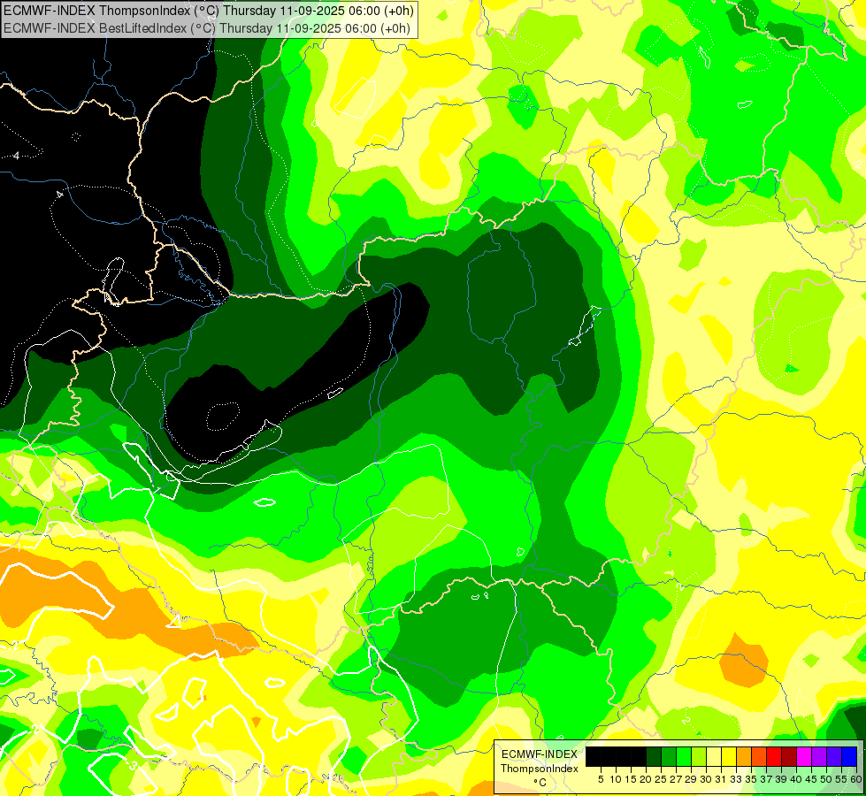Click the legend tick value '33'
This screenshot has width=866, height=796.
tap(736, 779)
